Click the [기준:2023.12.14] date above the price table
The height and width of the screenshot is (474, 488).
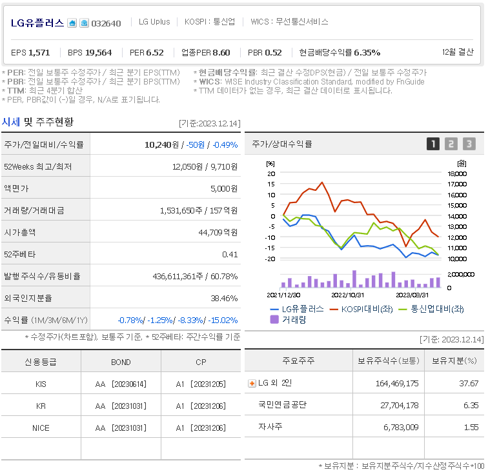(210, 123)
